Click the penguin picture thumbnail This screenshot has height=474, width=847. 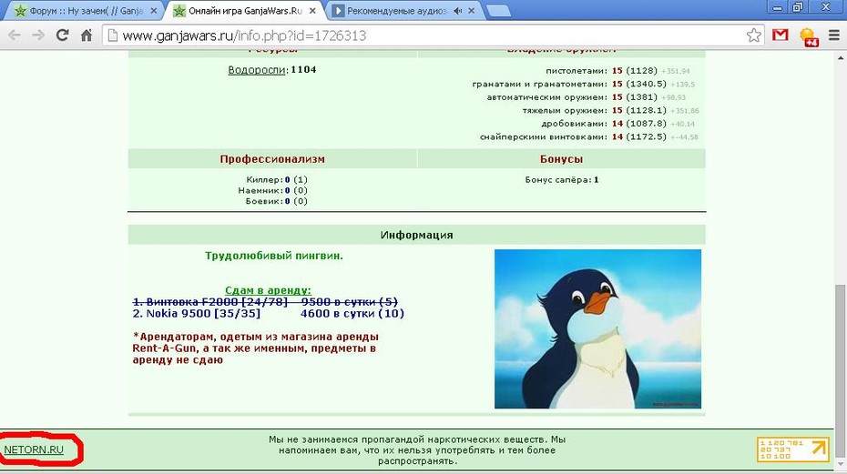point(597,328)
